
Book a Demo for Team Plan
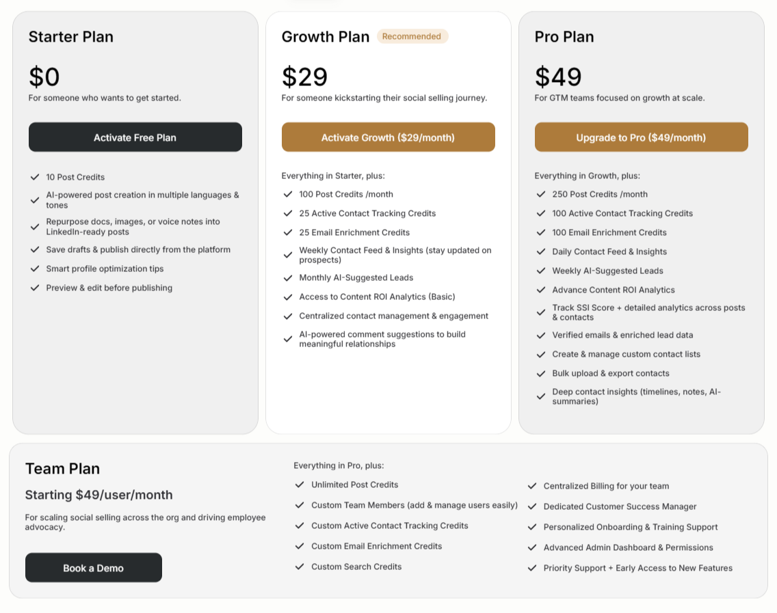(94, 567)
